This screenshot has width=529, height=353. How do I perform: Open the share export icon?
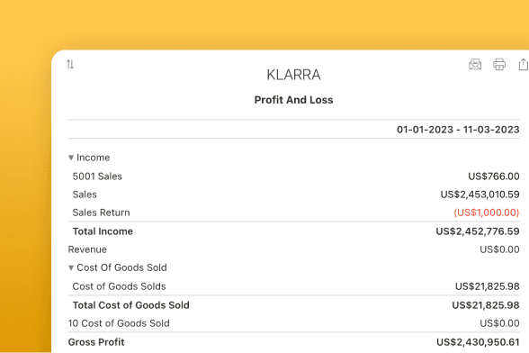coord(524,64)
